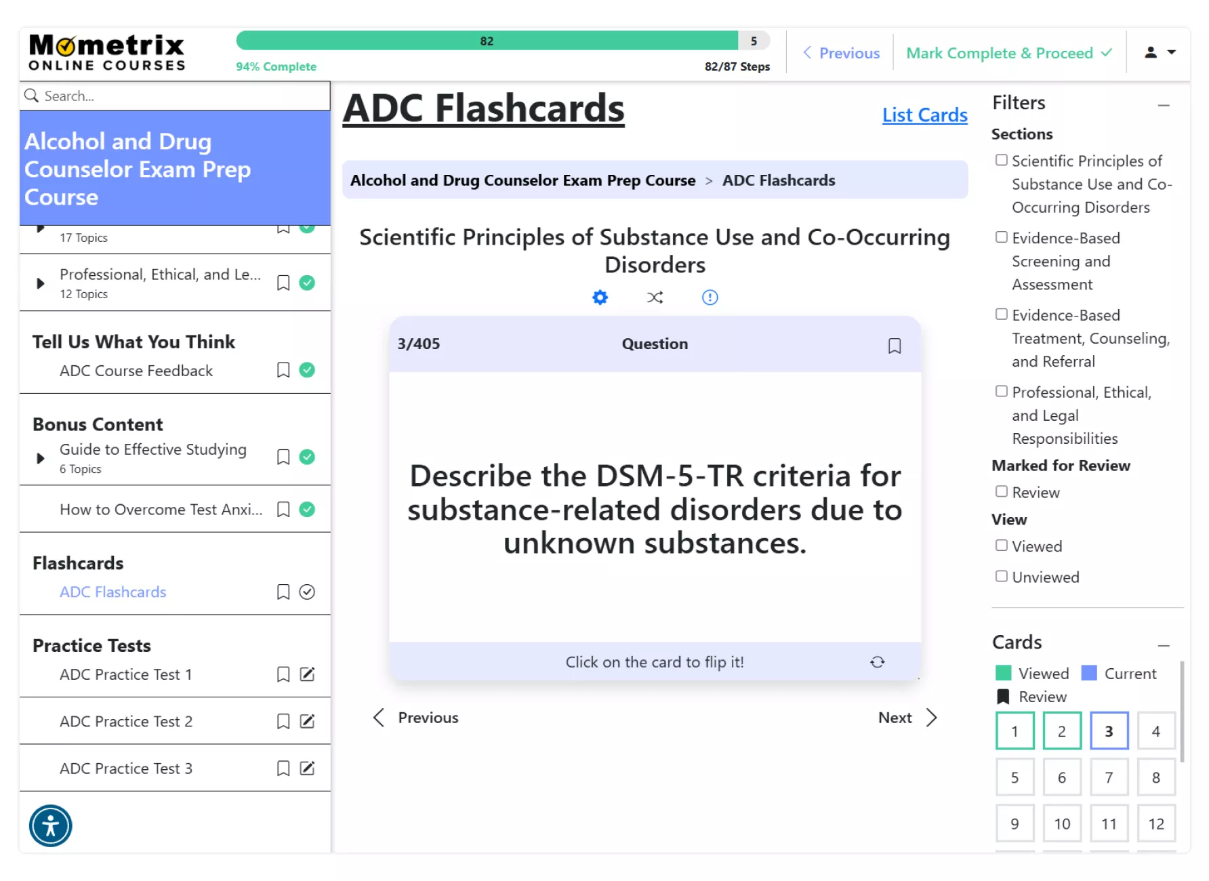Toggle the completion check for ADC Flashcards
This screenshot has width=1209, height=881.
(307, 592)
